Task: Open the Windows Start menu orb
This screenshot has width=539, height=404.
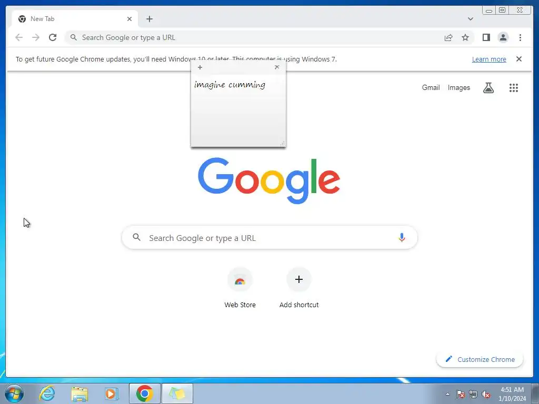Action: pyautogui.click(x=14, y=393)
